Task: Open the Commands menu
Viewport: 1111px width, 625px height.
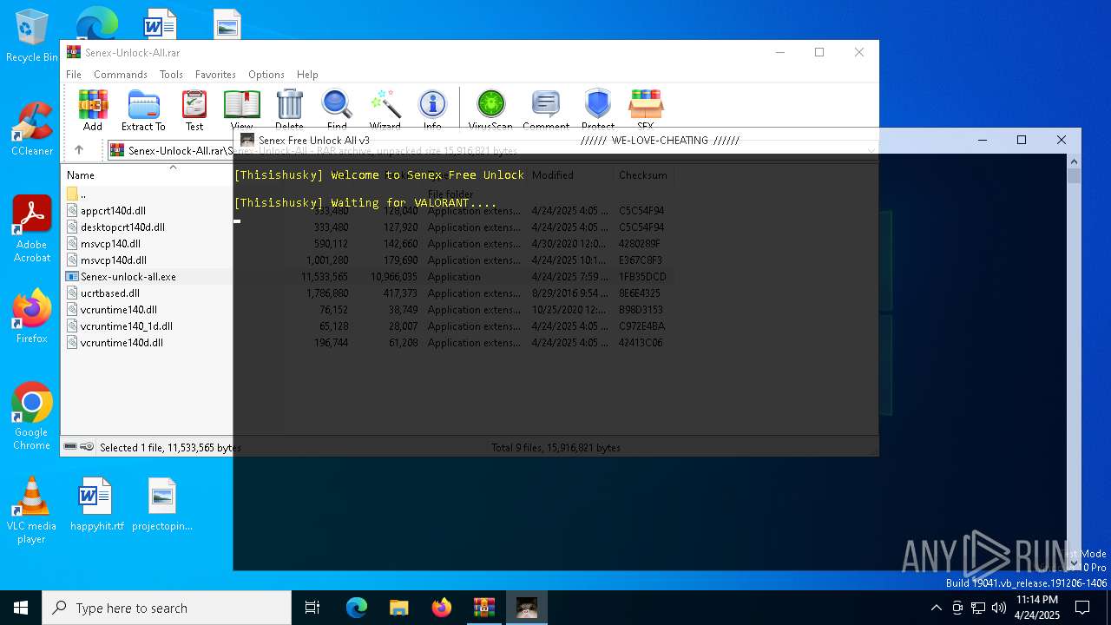Action: pyautogui.click(x=121, y=75)
